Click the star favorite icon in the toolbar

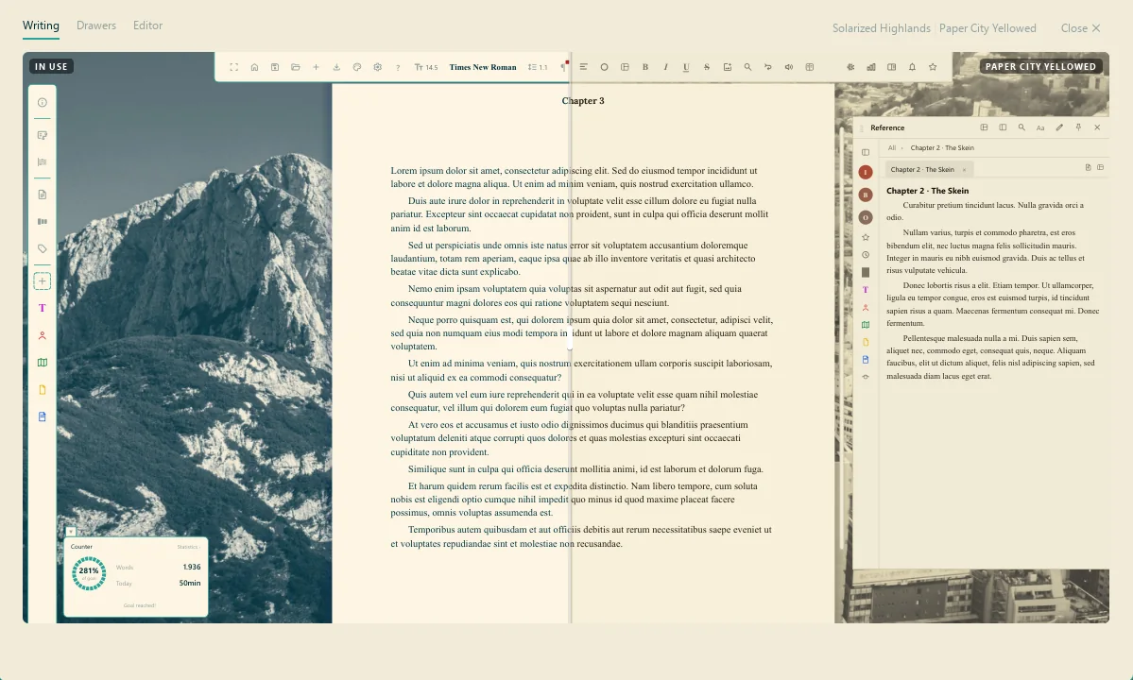933,67
